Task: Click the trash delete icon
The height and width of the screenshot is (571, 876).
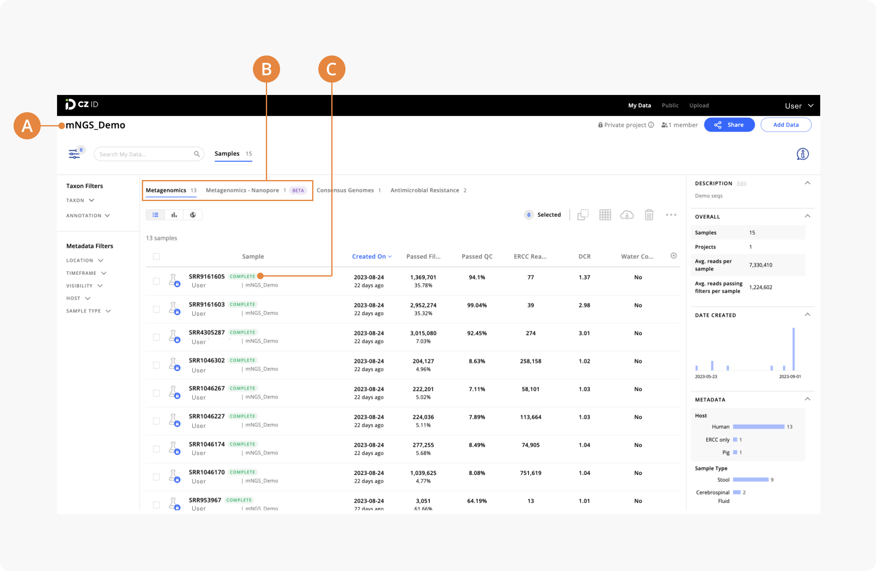Action: pyautogui.click(x=649, y=215)
